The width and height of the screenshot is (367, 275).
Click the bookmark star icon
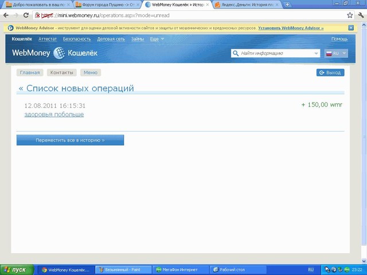click(350, 15)
